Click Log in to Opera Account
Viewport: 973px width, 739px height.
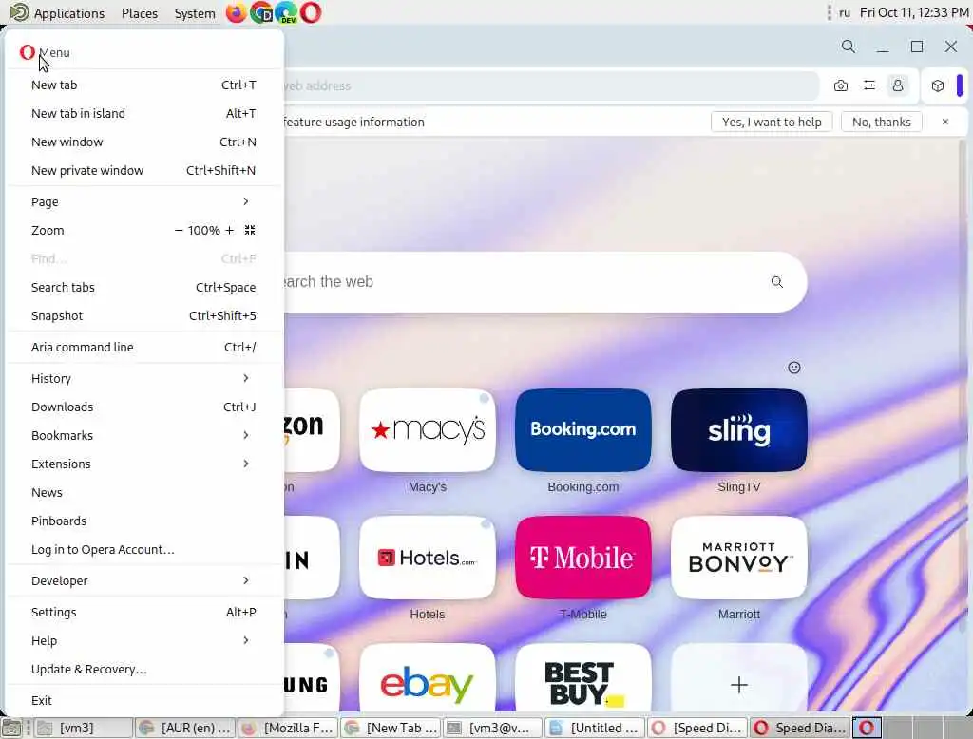coord(144,550)
